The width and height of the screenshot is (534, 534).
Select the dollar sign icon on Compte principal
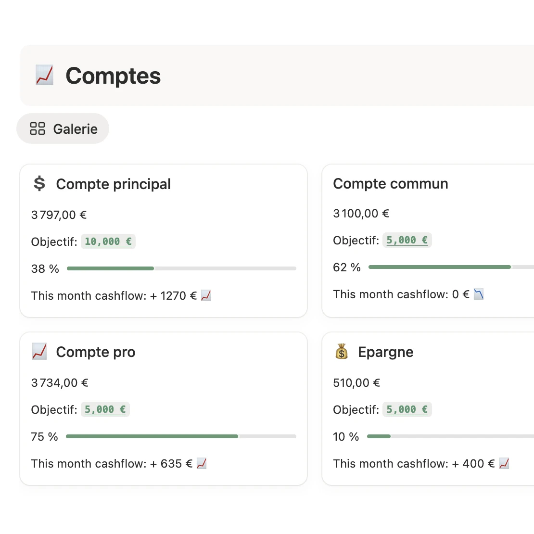click(x=39, y=183)
